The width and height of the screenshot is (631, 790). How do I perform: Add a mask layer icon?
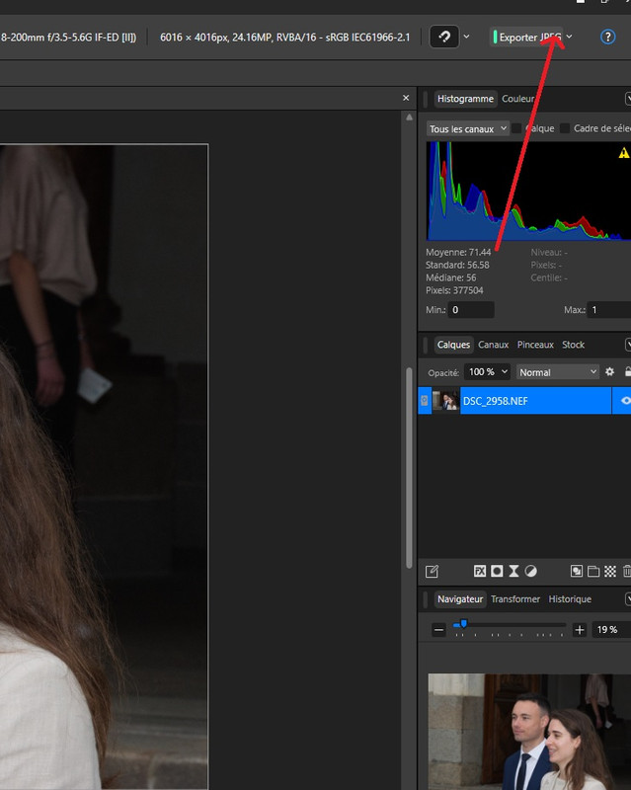pyautogui.click(x=497, y=571)
